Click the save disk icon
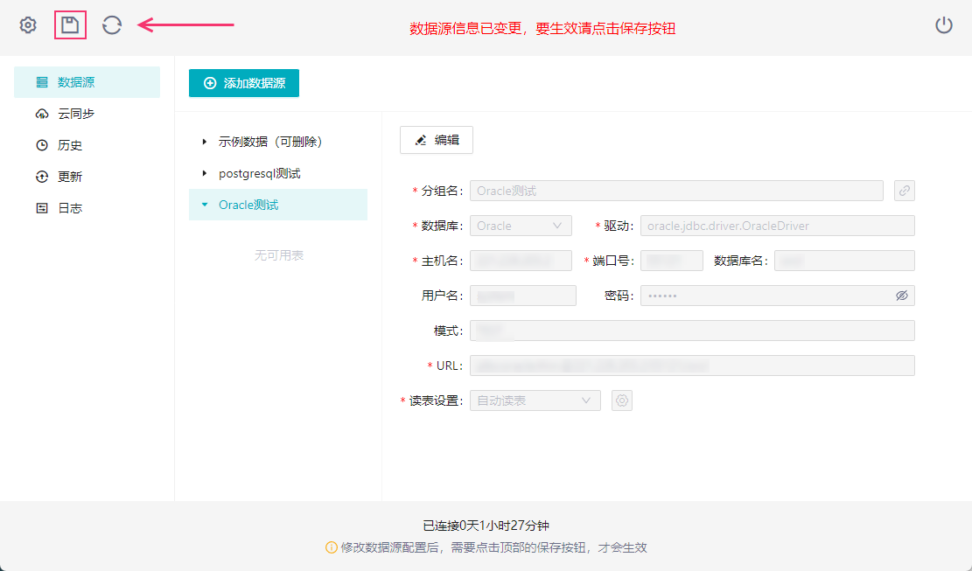Image resolution: width=972 pixels, height=571 pixels. (x=70, y=25)
